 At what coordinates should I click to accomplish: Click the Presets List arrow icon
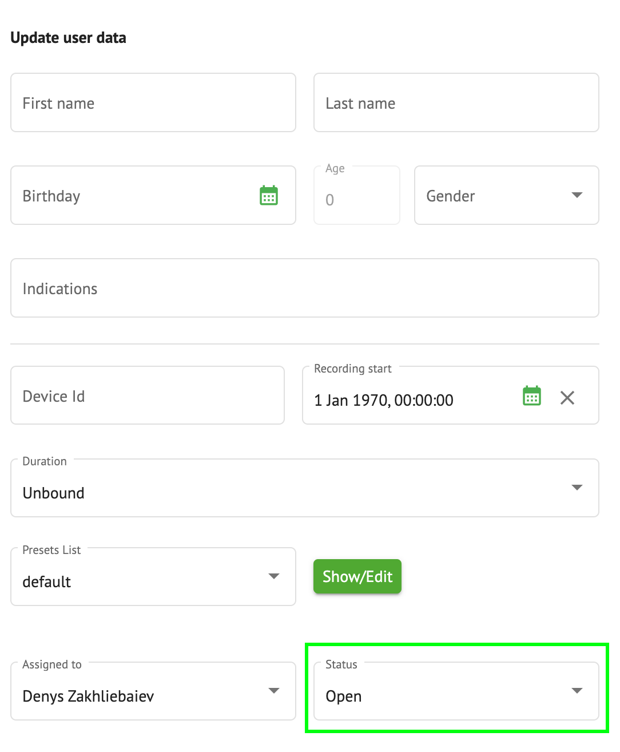(274, 576)
